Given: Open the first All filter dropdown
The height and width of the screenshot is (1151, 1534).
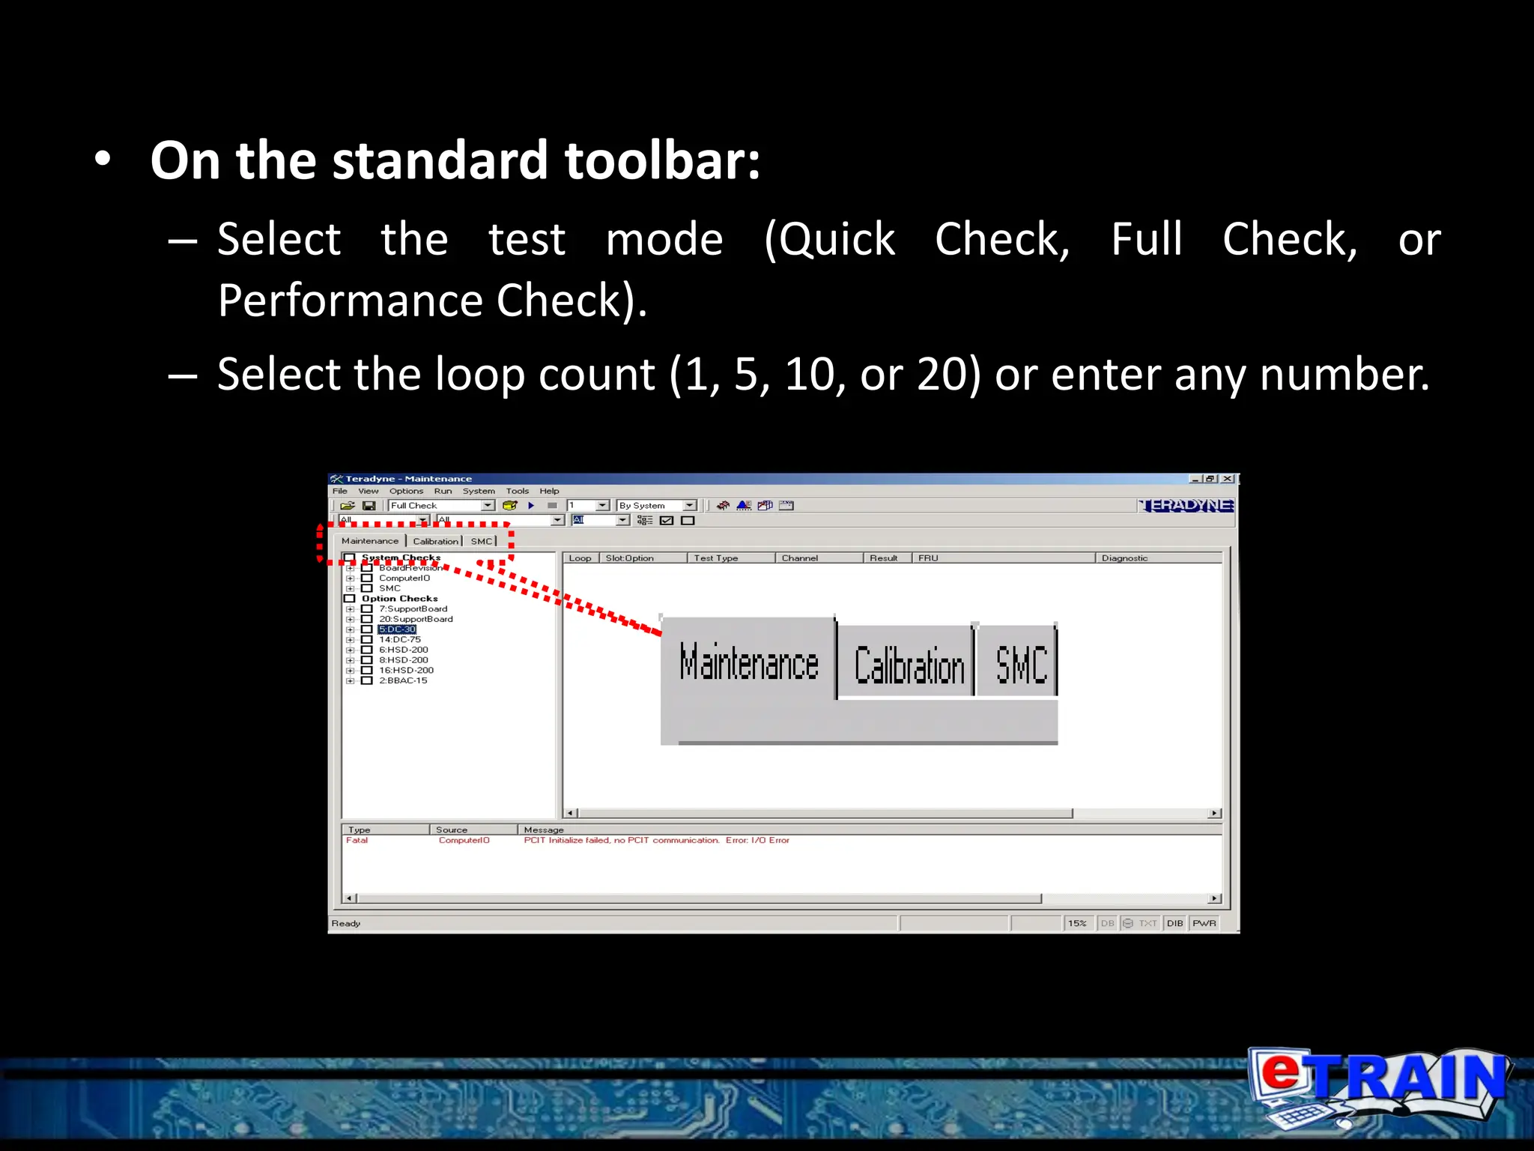Looking at the screenshot, I should coord(423,520).
